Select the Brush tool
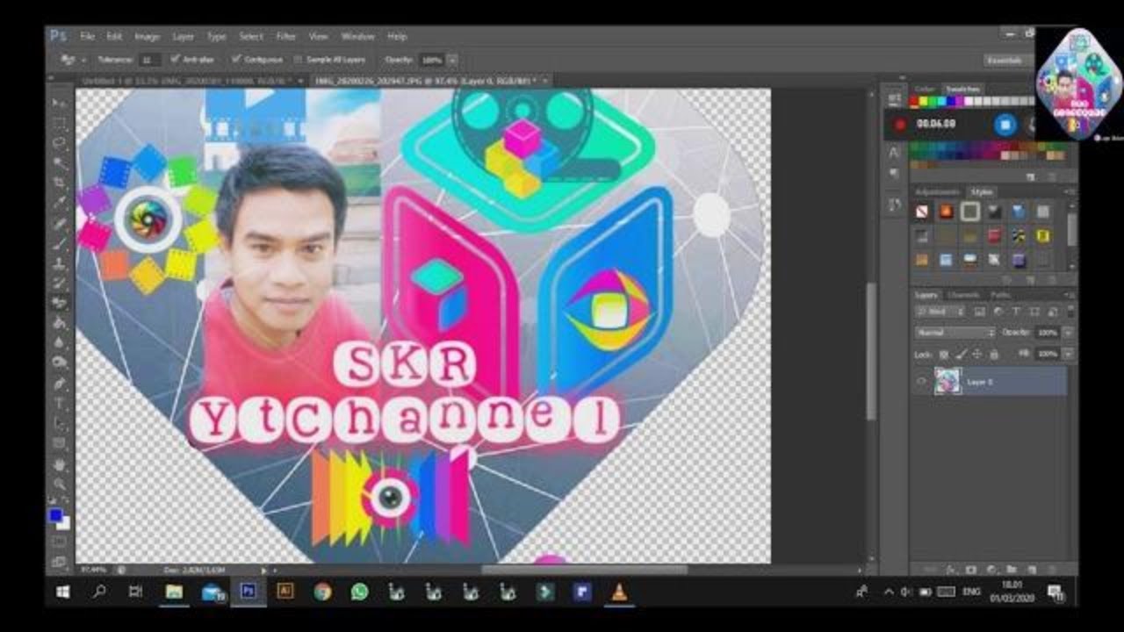The width and height of the screenshot is (1124, 632). 60,243
